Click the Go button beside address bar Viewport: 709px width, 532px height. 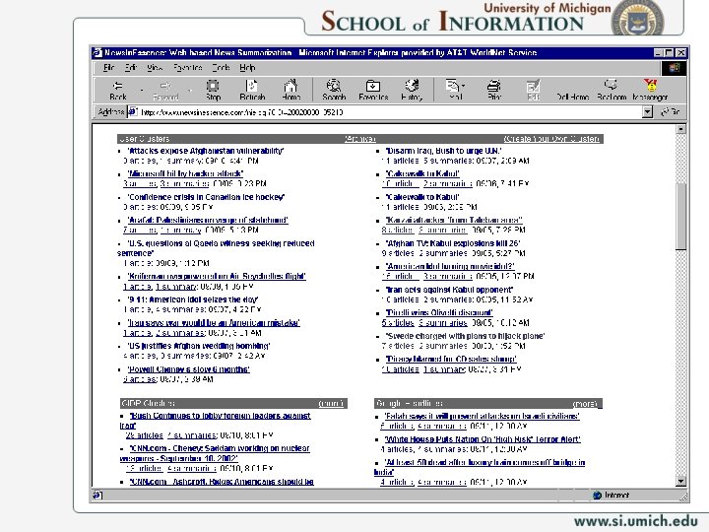671,111
